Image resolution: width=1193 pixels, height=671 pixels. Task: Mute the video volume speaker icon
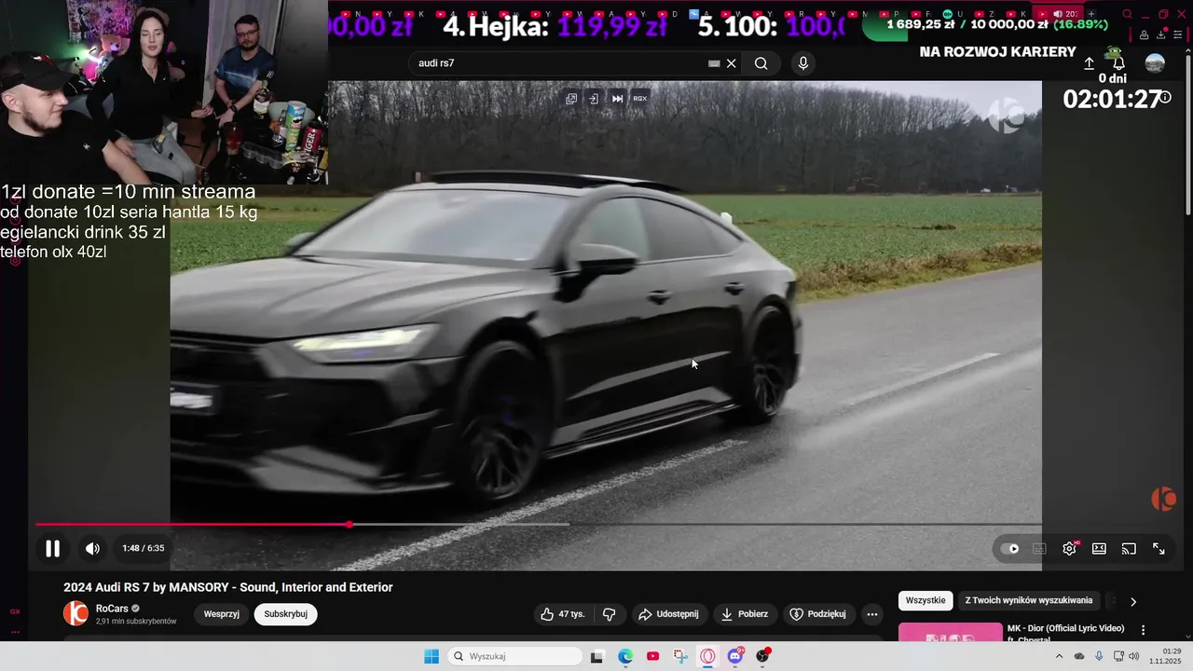pos(92,549)
